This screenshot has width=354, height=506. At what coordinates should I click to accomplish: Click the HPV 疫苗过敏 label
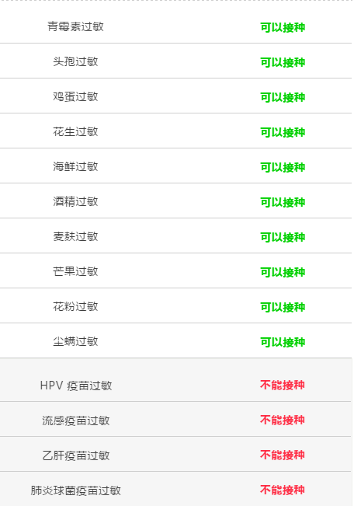click(76, 386)
